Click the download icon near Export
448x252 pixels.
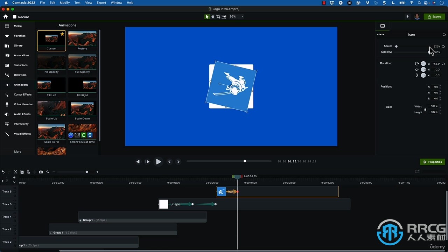tap(407, 16)
